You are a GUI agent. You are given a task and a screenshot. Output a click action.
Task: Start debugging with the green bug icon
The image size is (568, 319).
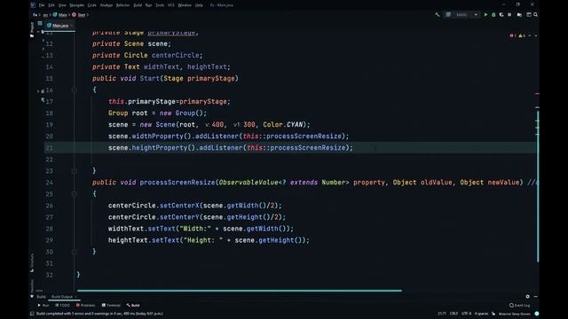pos(493,15)
